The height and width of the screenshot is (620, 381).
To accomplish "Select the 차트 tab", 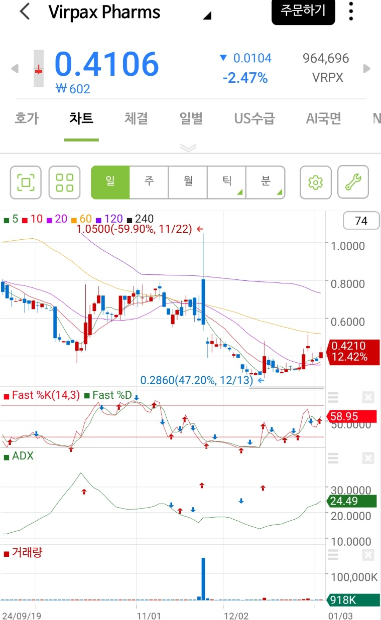I will (81, 119).
